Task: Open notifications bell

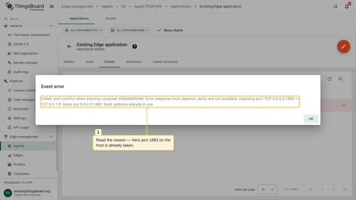Action: tap(347, 6)
